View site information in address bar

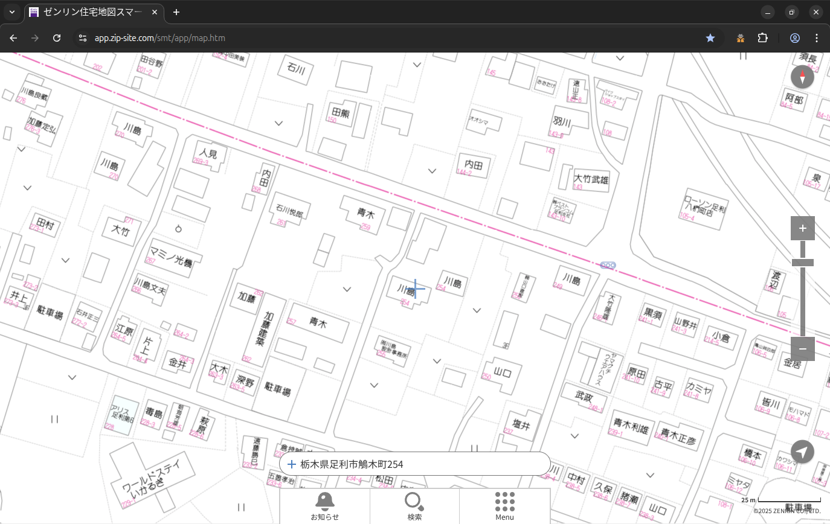tap(82, 38)
